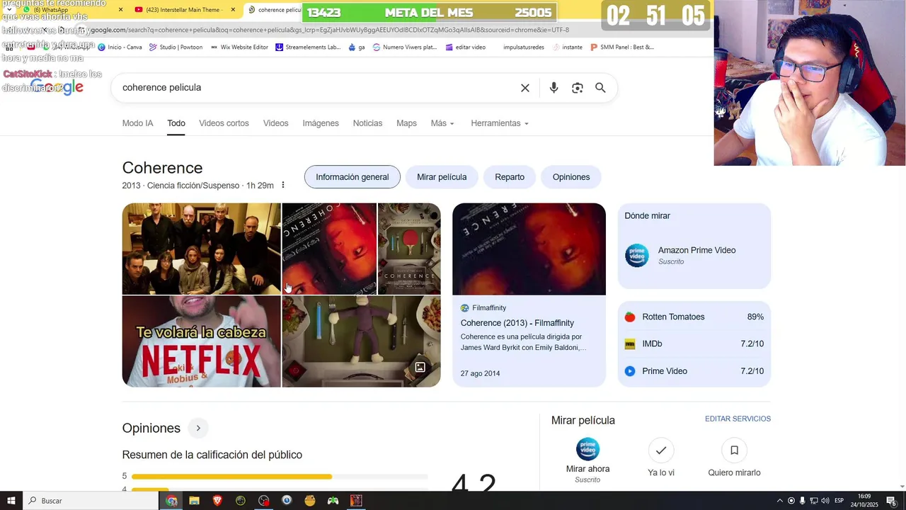Click the Opiniones chip button
Image resolution: width=906 pixels, height=510 pixels.
click(x=571, y=177)
